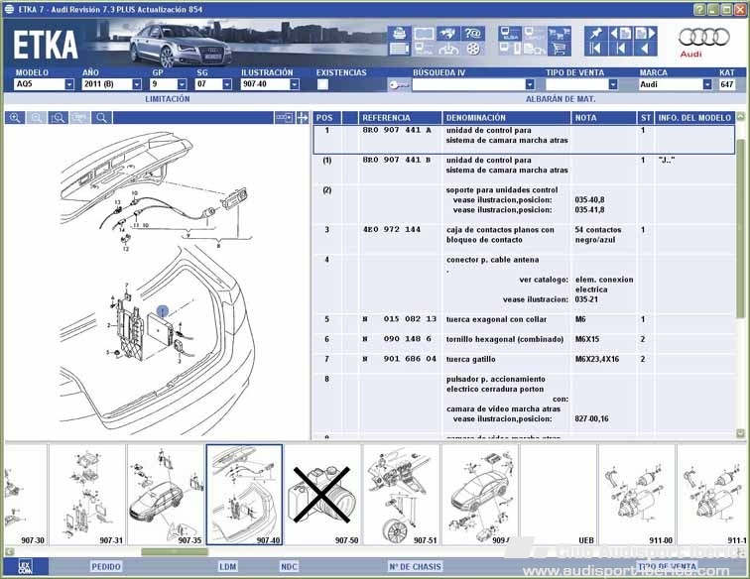This screenshot has width=750, height=579.
Task: Open the Año 2011 (B) dropdown
Action: pyautogui.click(x=137, y=84)
